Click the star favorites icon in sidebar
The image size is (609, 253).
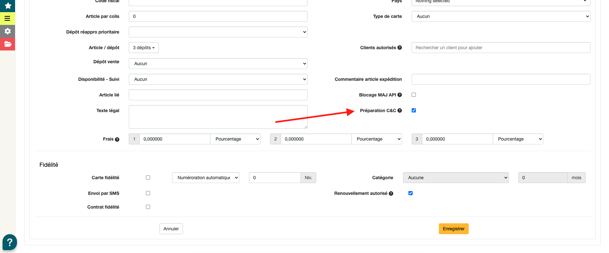pyautogui.click(x=8, y=5)
